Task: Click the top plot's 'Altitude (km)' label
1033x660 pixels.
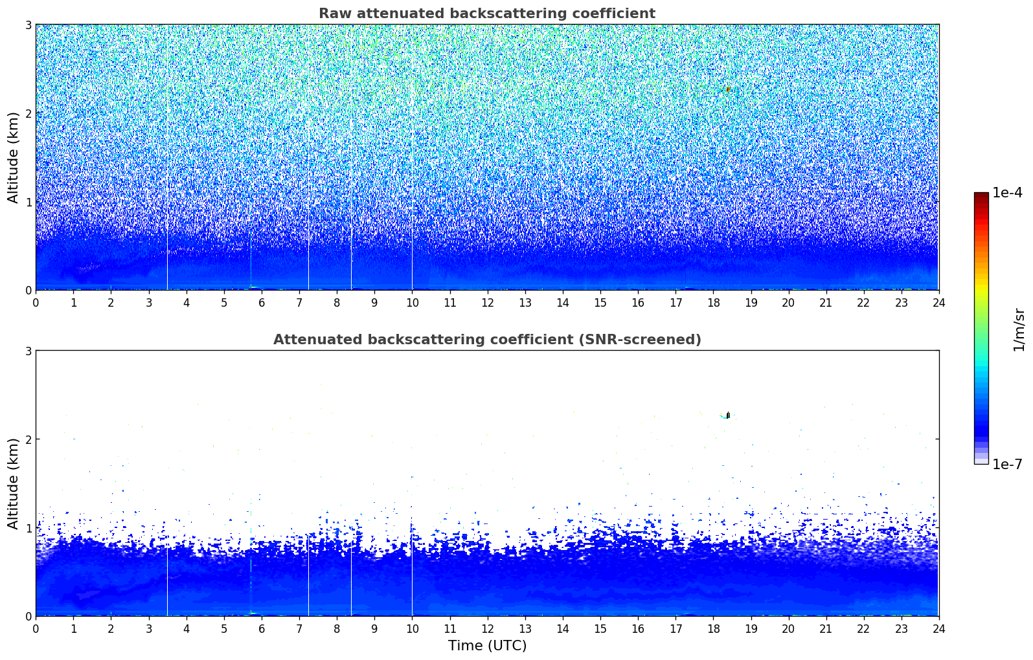Action: (13, 157)
